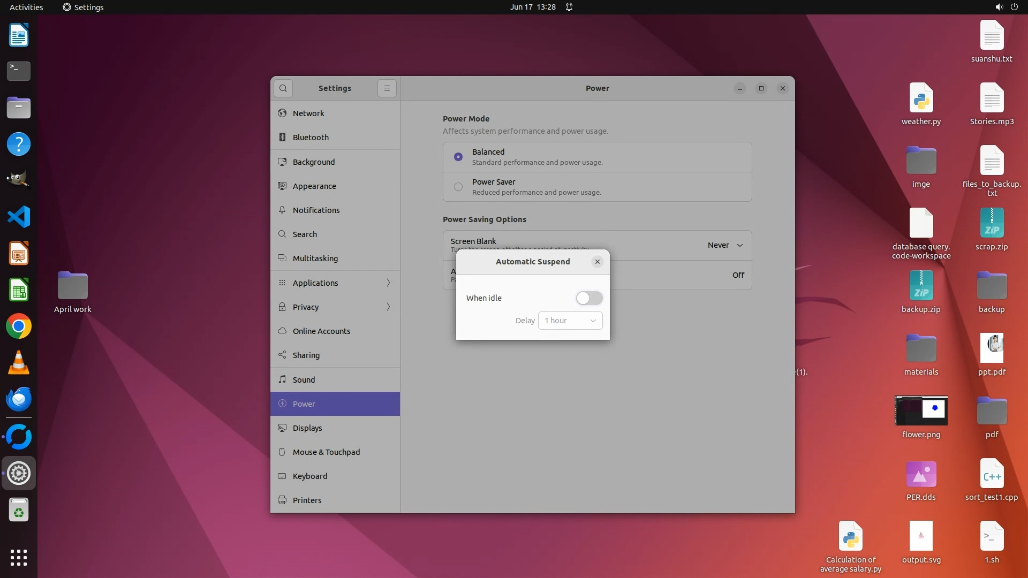Select the Balanced power mode radio
This screenshot has width=1028, height=578.
[x=458, y=157]
